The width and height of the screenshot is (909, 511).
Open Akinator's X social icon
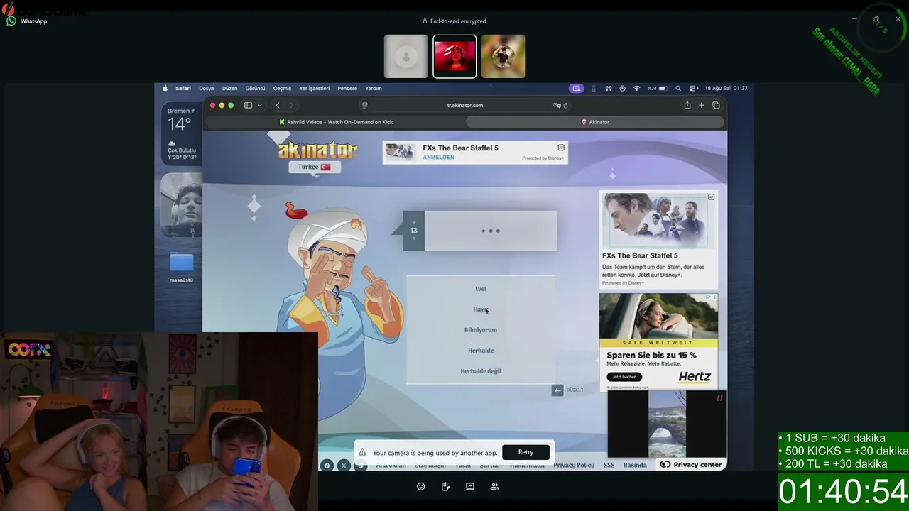pos(344,466)
